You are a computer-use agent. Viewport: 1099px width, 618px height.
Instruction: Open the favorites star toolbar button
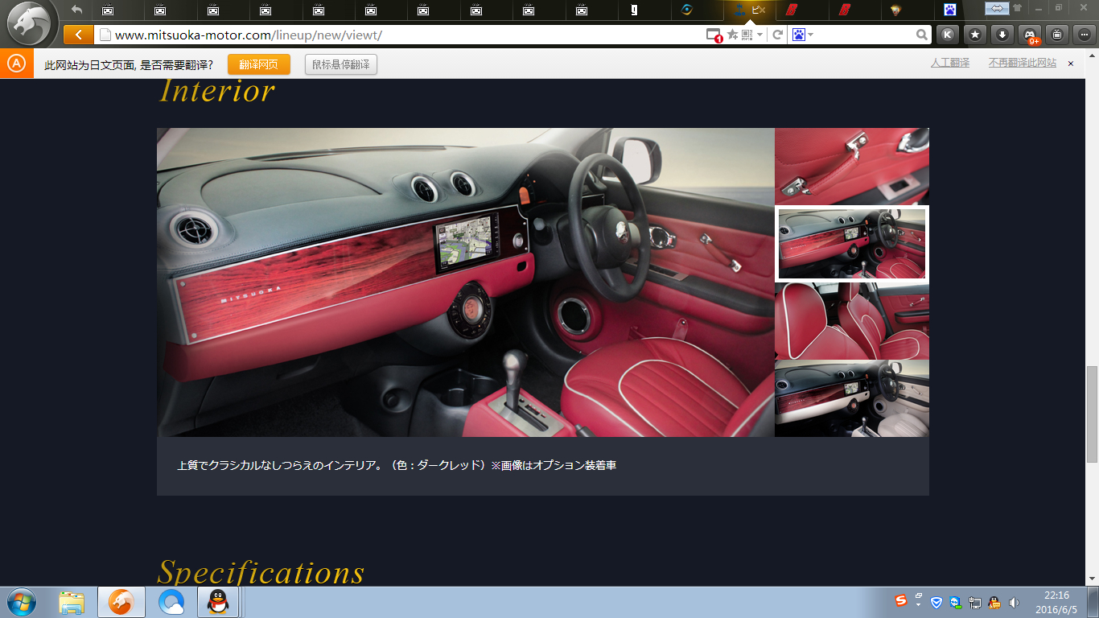975,35
